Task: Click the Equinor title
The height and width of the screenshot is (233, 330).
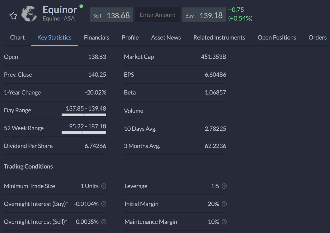Action: pyautogui.click(x=60, y=10)
